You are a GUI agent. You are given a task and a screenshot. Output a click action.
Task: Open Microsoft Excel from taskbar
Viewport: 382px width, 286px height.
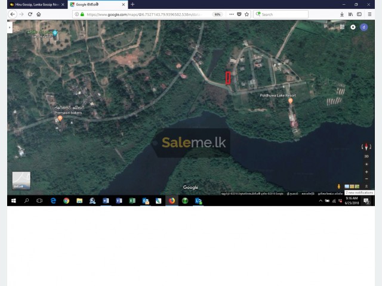(x=132, y=201)
